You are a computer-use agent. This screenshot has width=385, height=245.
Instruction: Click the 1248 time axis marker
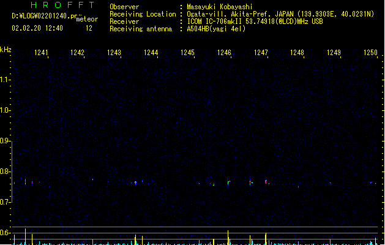297,53
